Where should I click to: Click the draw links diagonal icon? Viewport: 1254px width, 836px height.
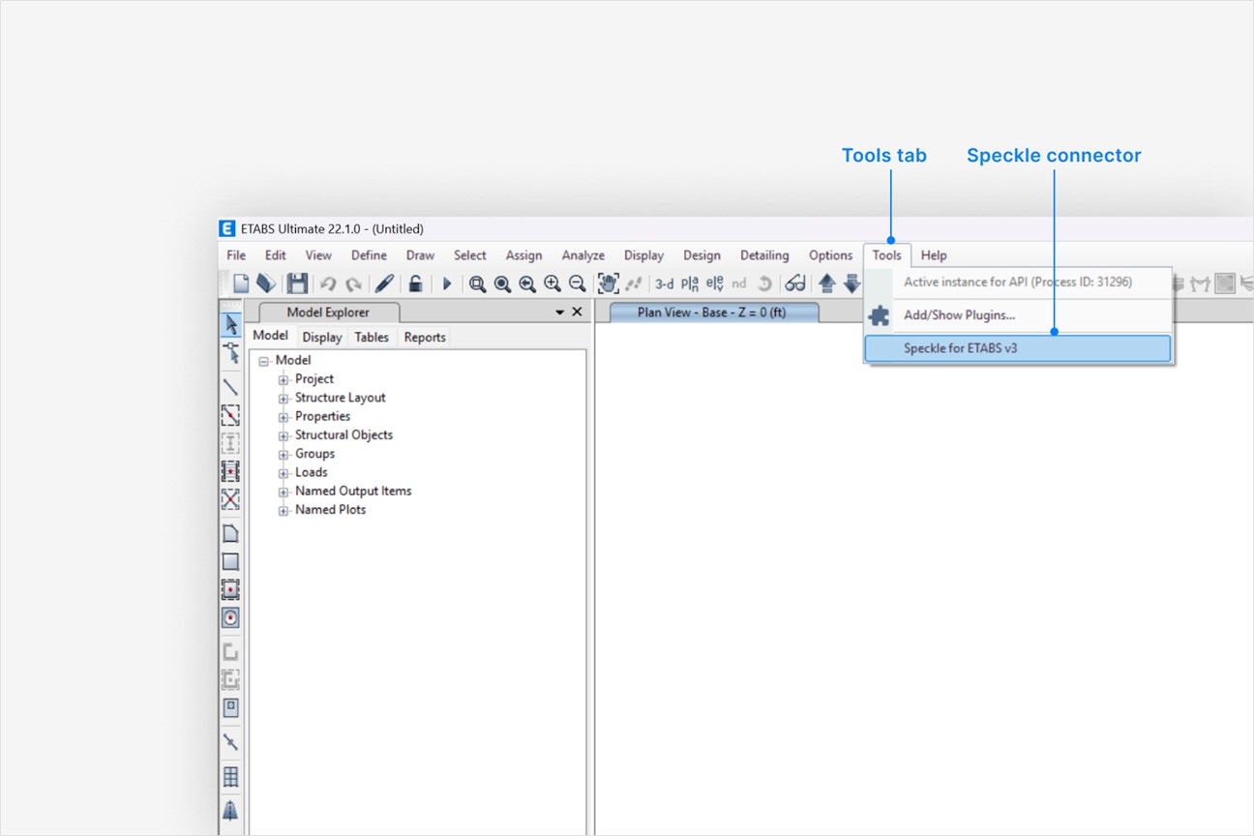230,742
